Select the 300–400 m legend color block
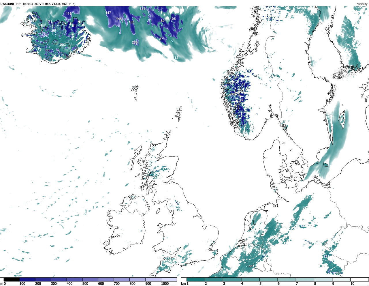Image resolution: width=369 pixels, height=286 pixels. pos(59,279)
